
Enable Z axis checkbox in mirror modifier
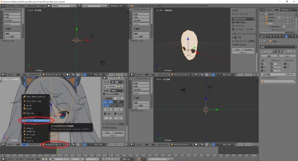coord(262,71)
